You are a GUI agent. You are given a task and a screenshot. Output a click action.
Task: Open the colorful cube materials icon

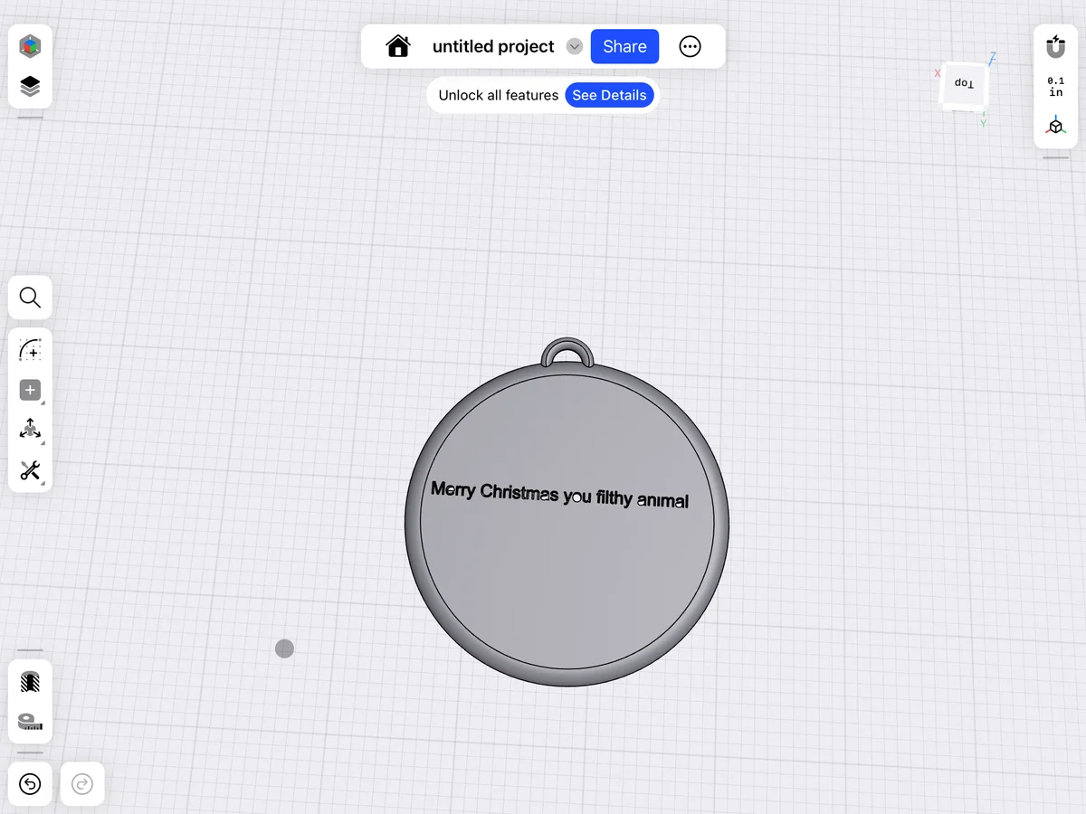[x=30, y=45]
